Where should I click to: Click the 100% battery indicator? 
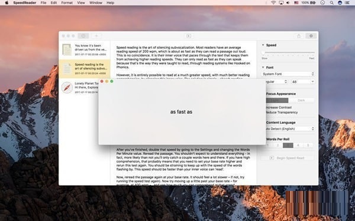pos(309,3)
